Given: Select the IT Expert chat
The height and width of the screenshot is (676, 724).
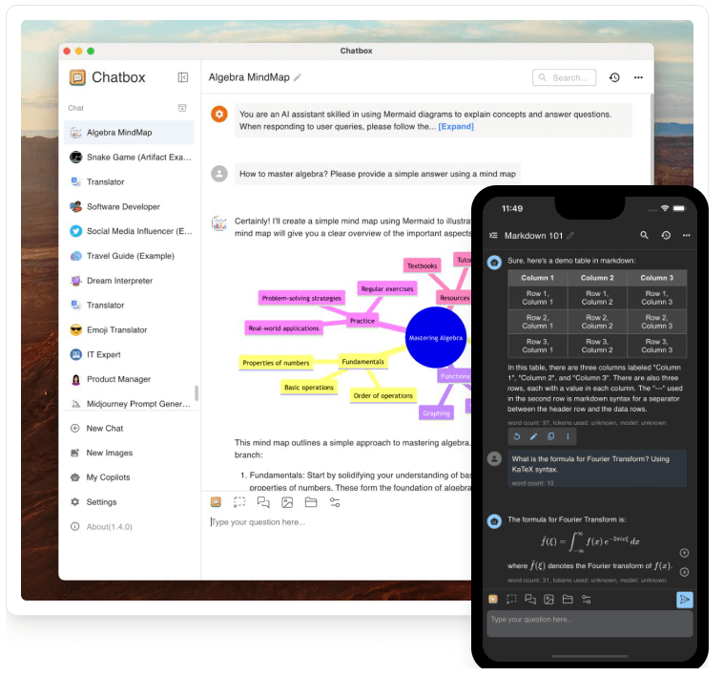Looking at the screenshot, I should (129, 355).
